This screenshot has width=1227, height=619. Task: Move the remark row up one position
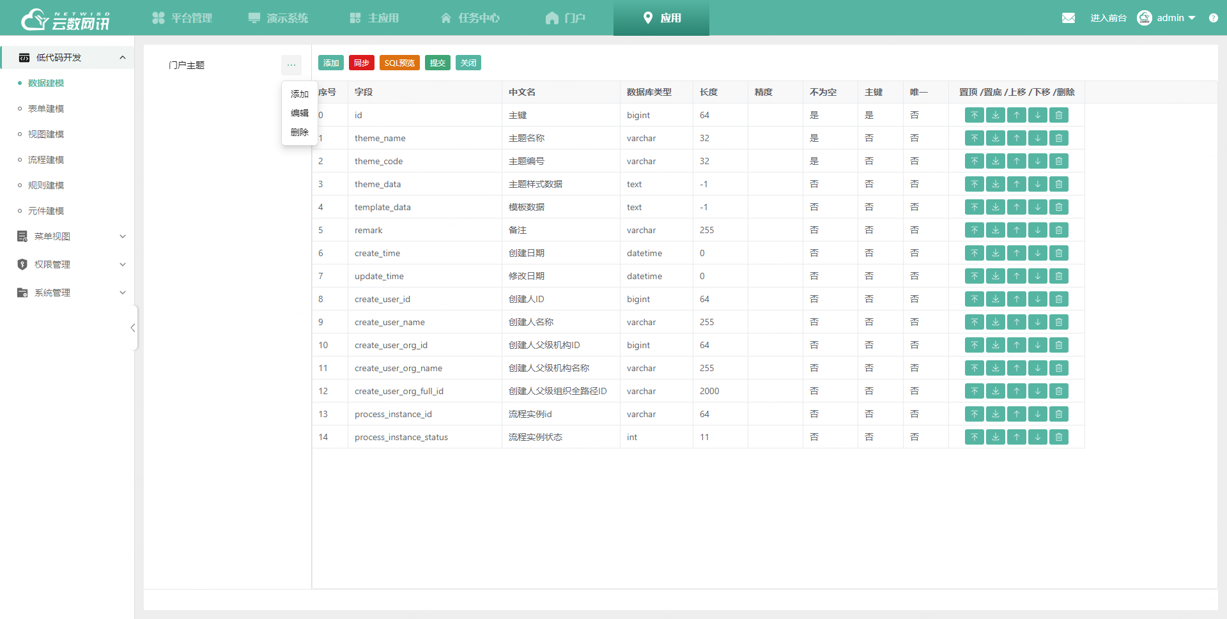point(1016,230)
